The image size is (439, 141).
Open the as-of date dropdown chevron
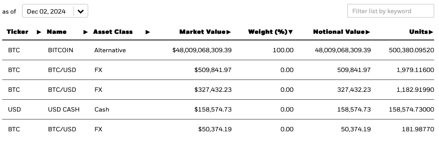(80, 11)
